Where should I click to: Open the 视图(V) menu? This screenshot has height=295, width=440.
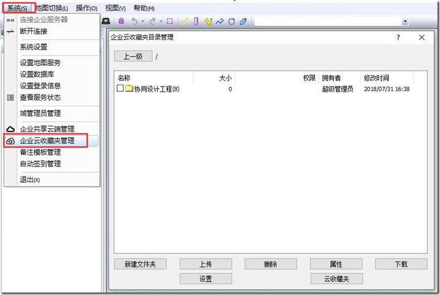(x=115, y=8)
